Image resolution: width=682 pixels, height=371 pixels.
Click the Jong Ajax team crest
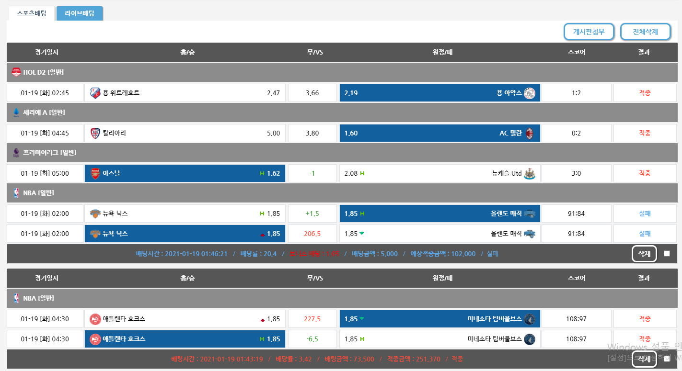pyautogui.click(x=529, y=93)
